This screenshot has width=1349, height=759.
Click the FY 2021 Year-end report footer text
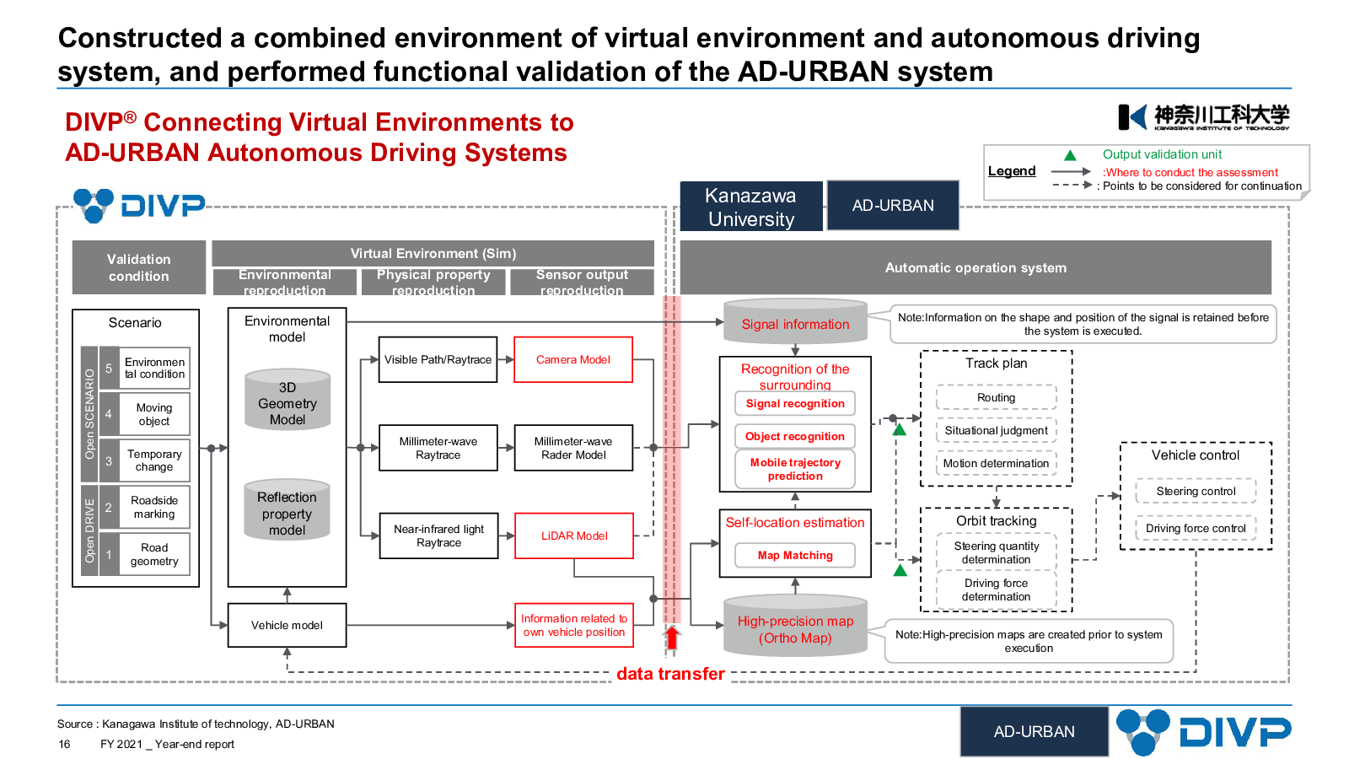click(167, 744)
